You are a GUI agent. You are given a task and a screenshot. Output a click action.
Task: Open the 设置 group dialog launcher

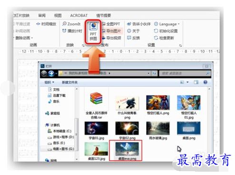point(180,46)
